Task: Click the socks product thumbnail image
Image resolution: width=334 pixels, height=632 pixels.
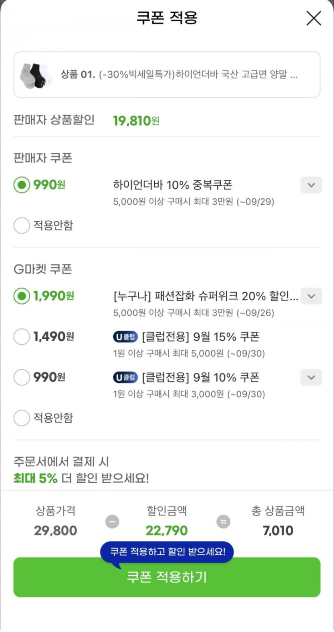Action: 36,75
